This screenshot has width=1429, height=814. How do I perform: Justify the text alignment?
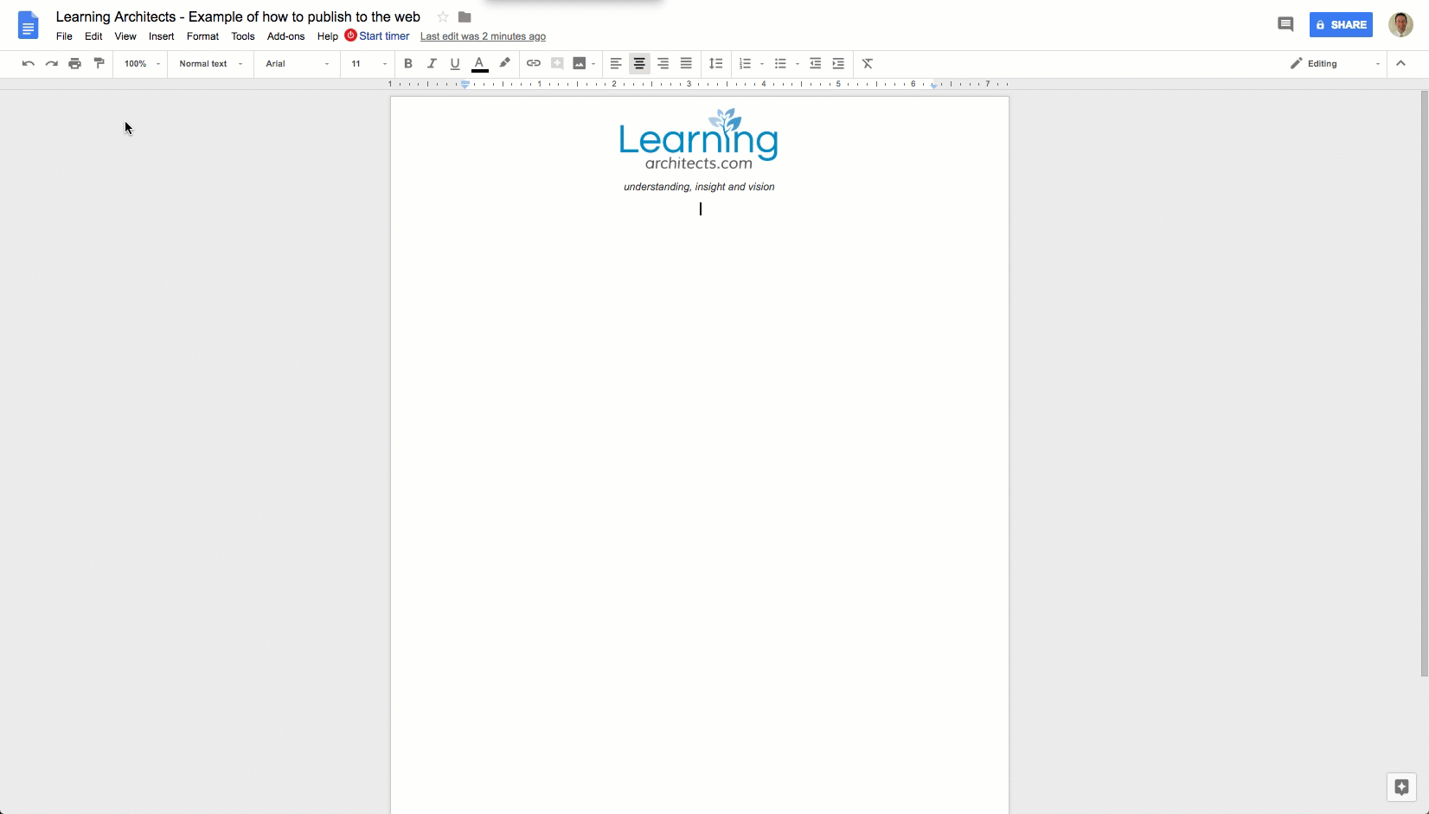686,63
